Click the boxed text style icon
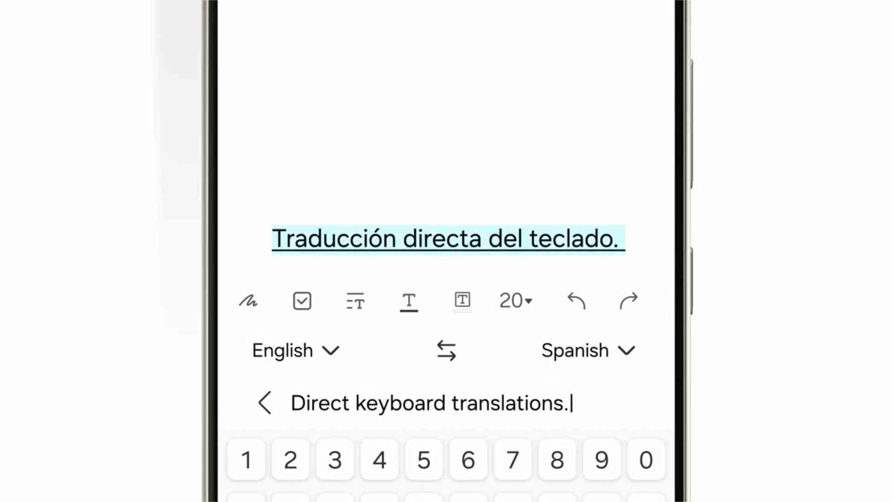The width and height of the screenshot is (892, 502). (x=462, y=300)
